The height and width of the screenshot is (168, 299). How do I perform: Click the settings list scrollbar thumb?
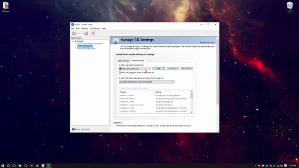pyautogui.click(x=192, y=96)
